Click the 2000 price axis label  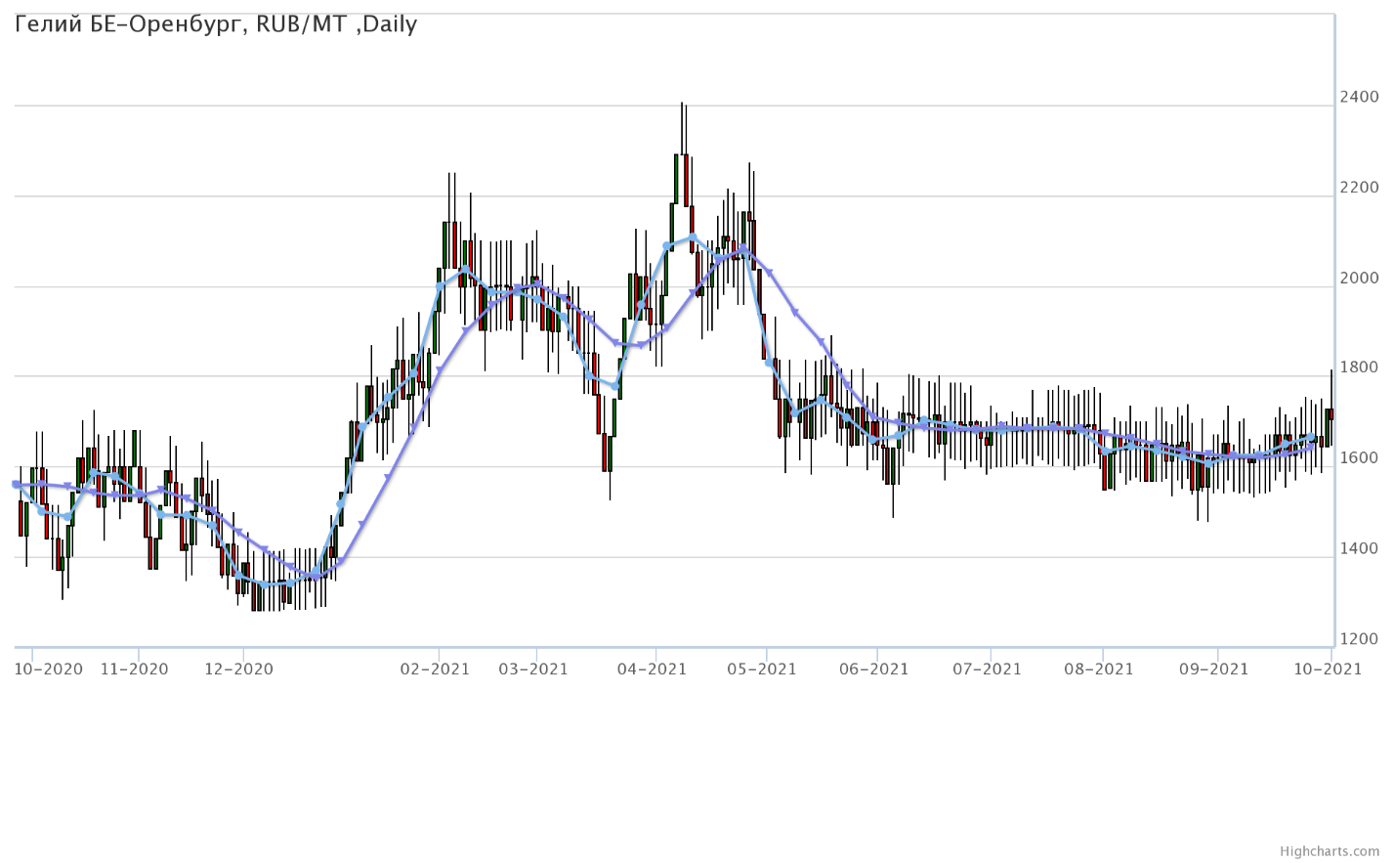1359,279
